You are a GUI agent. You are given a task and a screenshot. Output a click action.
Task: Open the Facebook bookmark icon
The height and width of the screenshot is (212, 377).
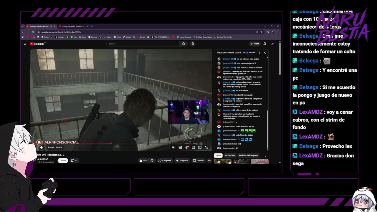pyautogui.click(x=23, y=37)
